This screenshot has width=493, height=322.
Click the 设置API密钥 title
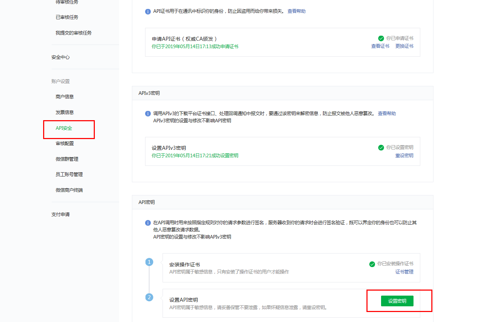[x=183, y=300]
